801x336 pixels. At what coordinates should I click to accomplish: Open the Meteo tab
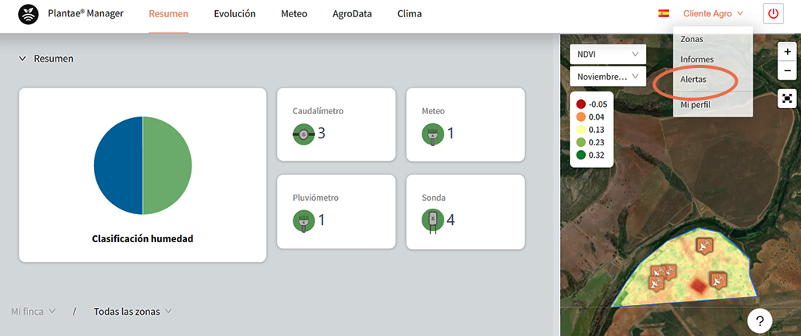click(x=294, y=14)
